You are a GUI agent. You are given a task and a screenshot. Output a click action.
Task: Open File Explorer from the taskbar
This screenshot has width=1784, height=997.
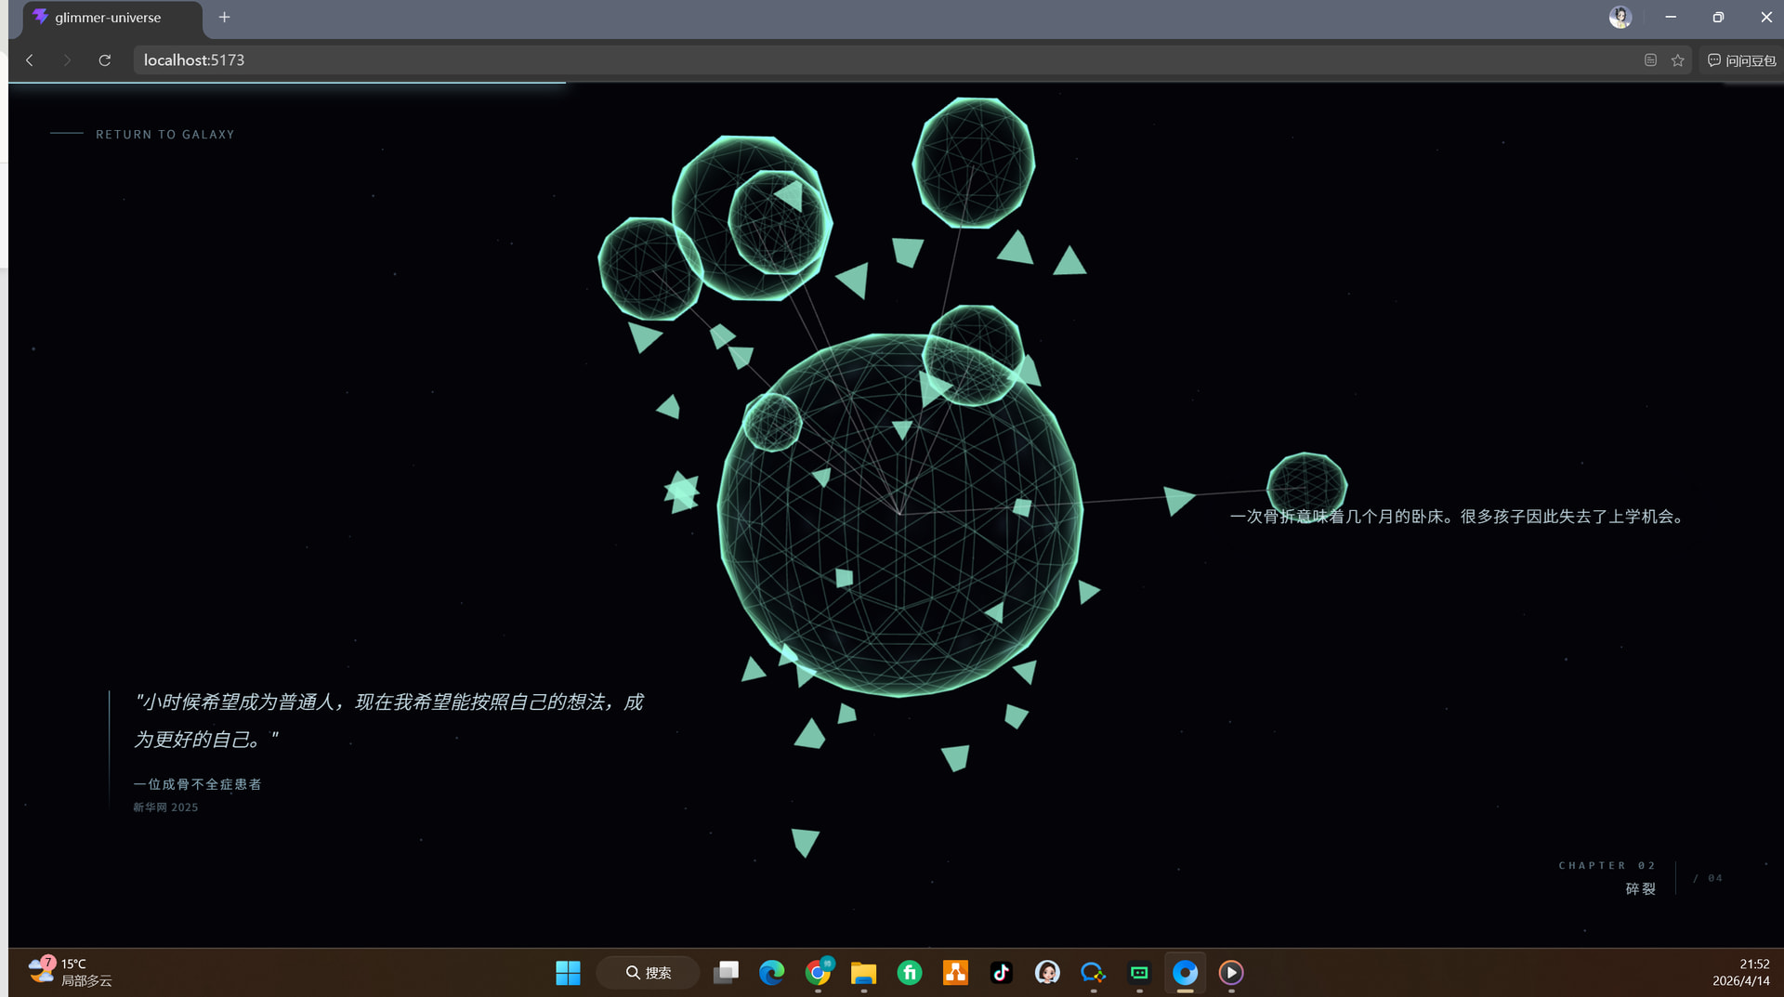863,973
